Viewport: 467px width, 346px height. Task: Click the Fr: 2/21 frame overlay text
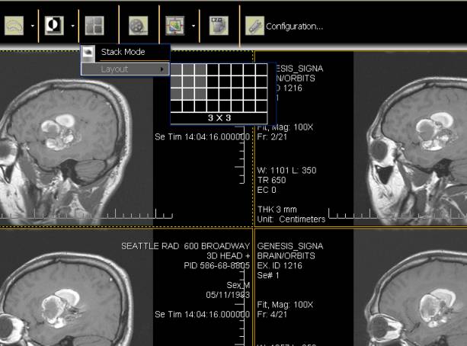pyautogui.click(x=272, y=137)
